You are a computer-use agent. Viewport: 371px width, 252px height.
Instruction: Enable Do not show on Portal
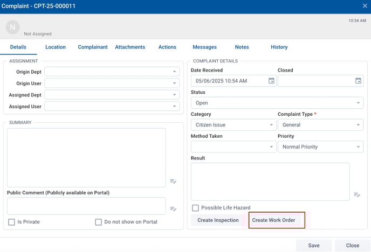pos(98,222)
